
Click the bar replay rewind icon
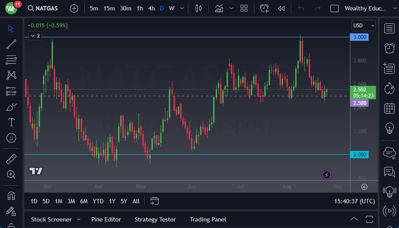pyautogui.click(x=281, y=8)
